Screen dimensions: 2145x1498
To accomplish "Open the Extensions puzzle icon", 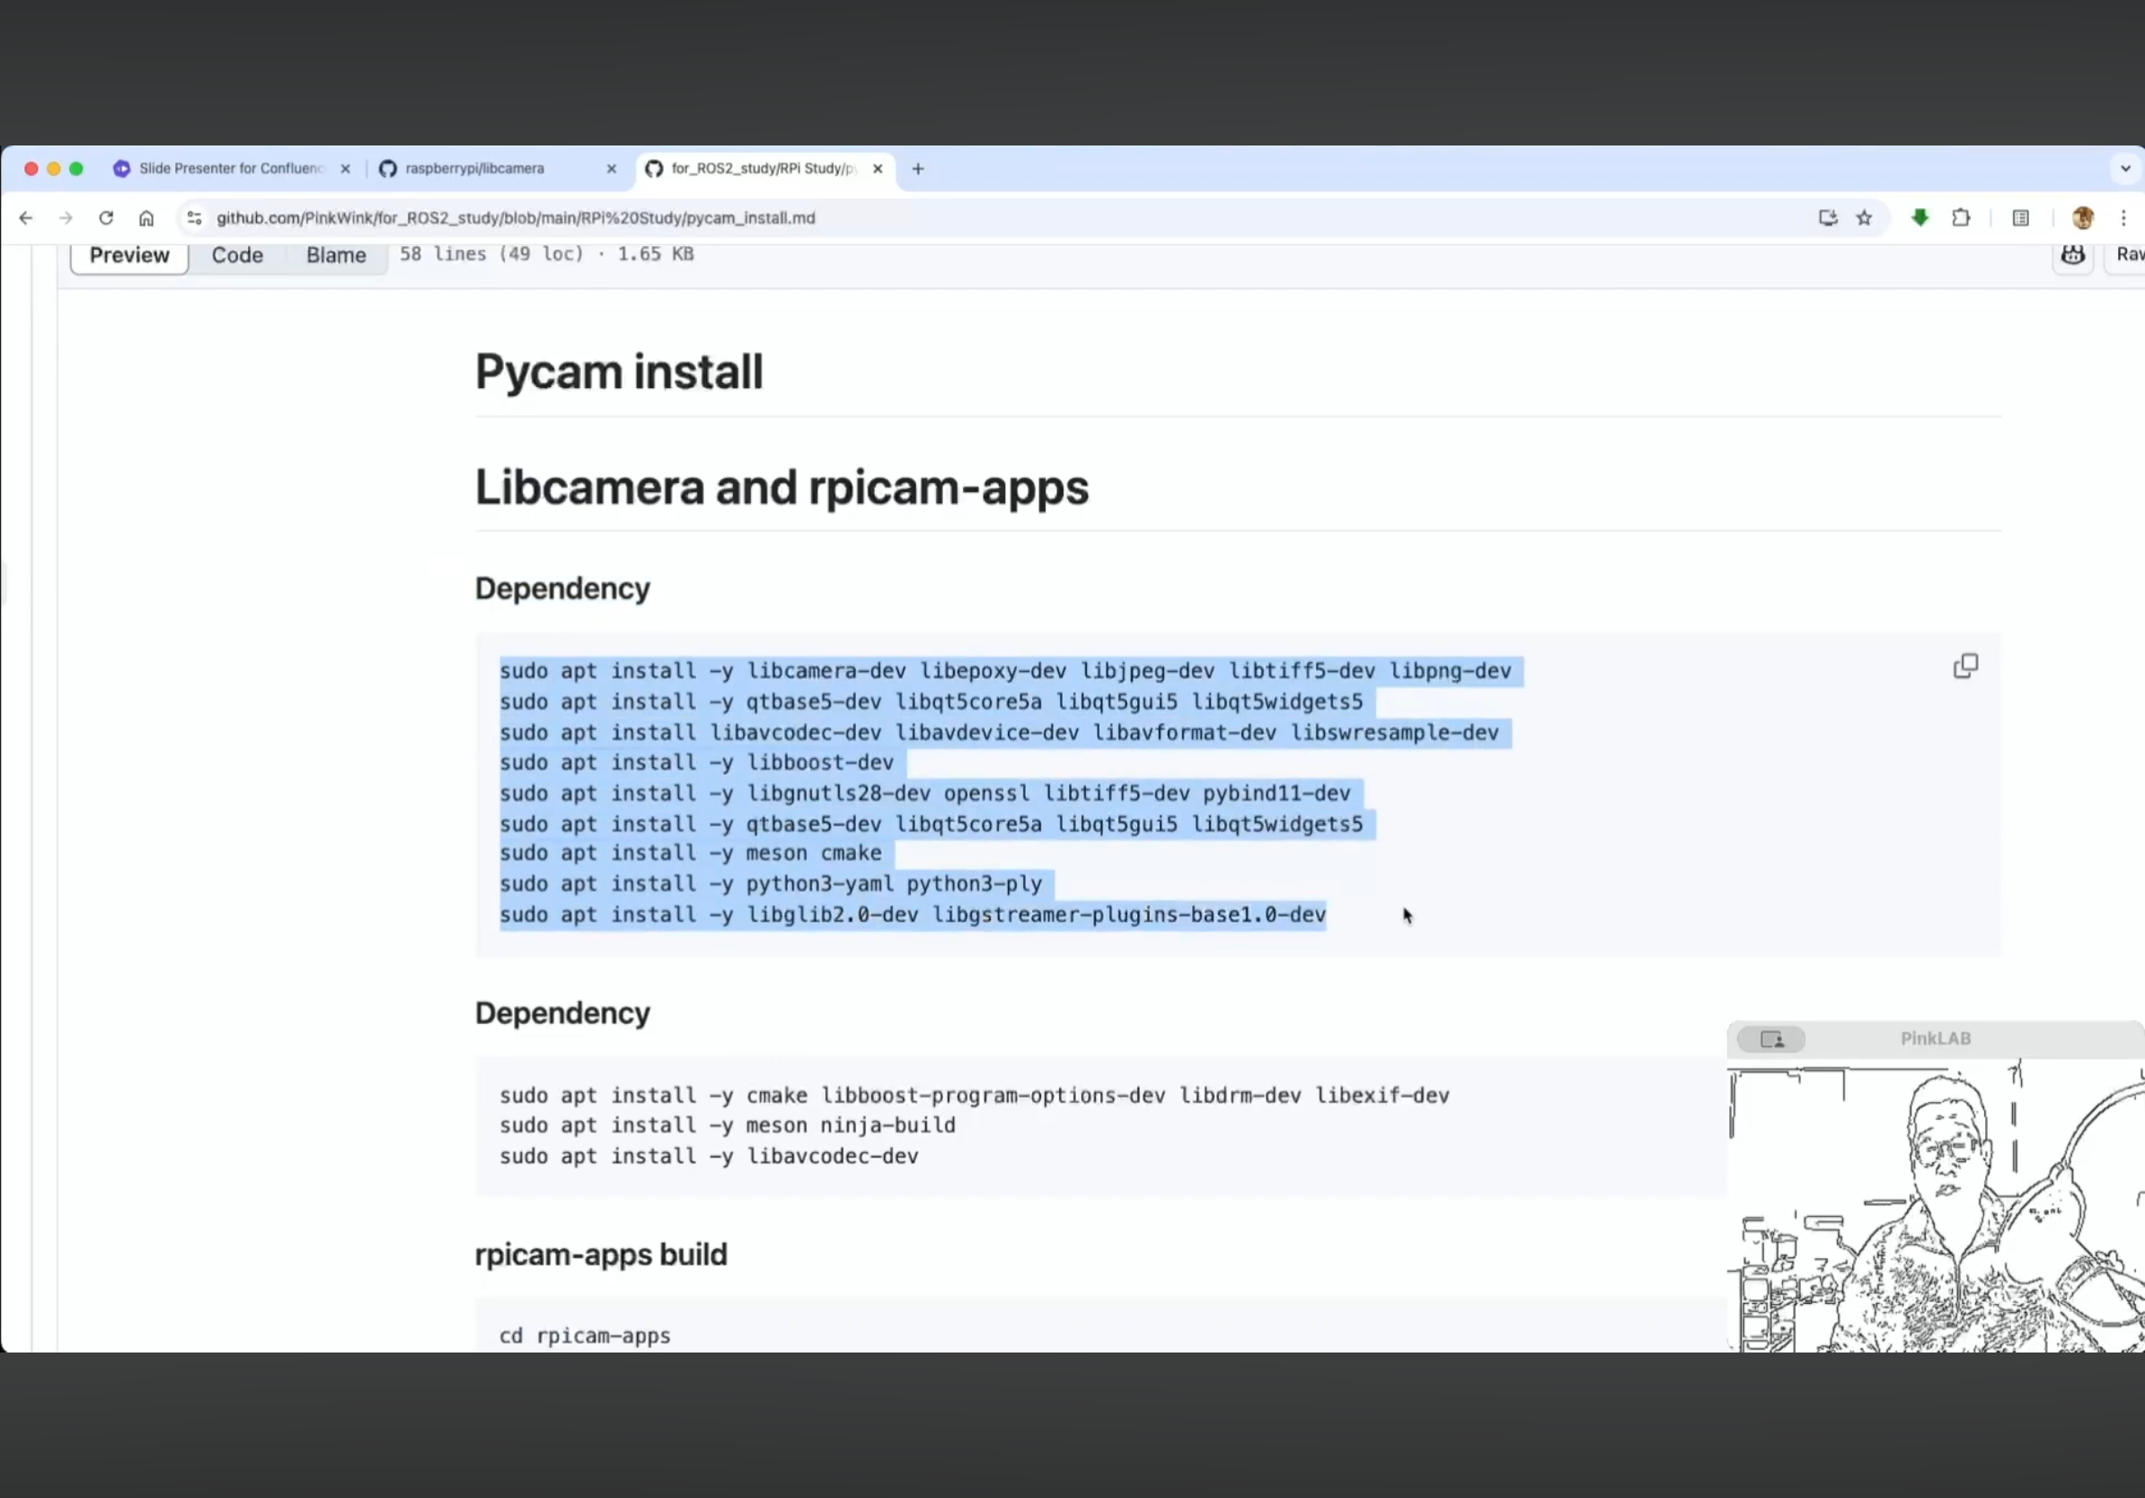I will (x=1961, y=217).
